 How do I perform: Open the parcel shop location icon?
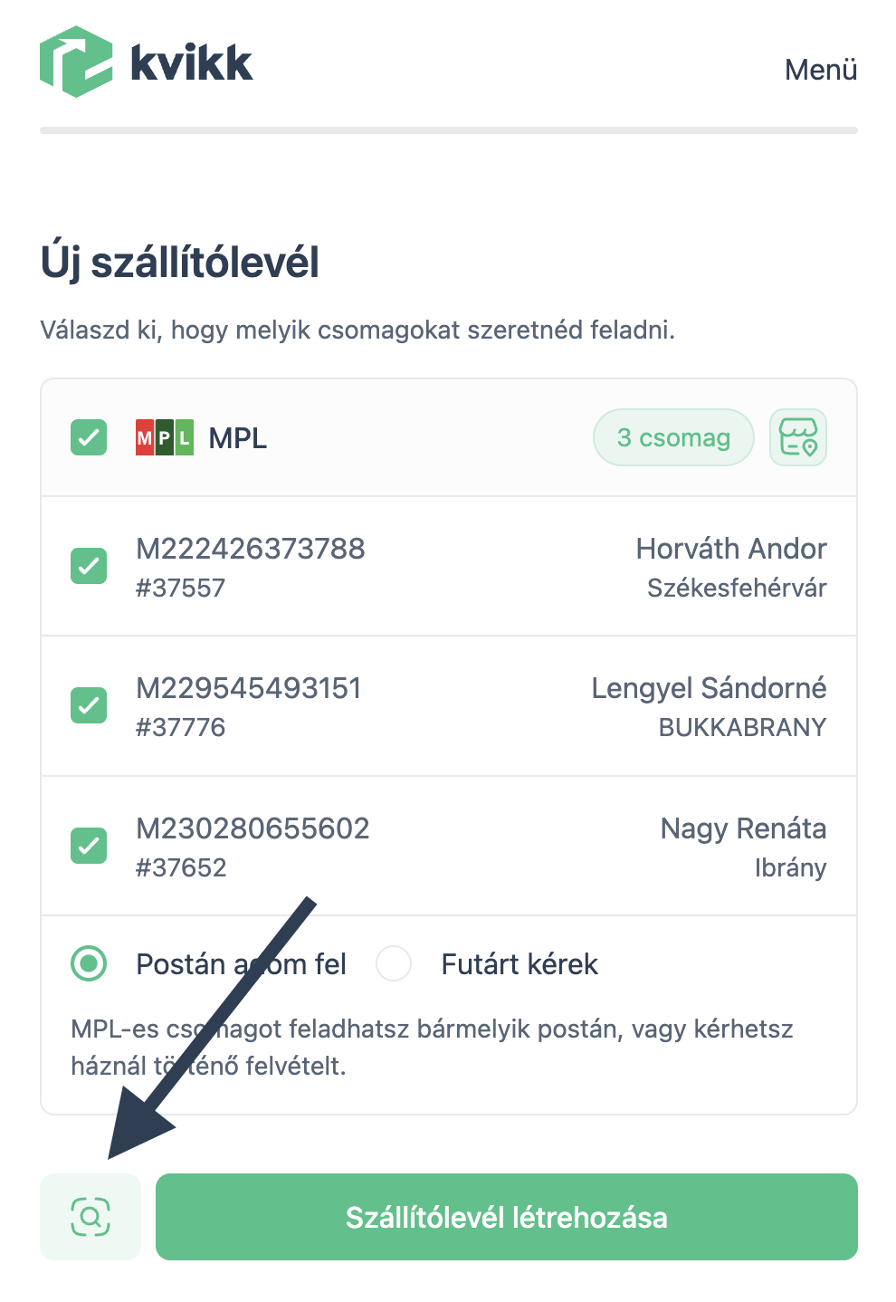(797, 438)
